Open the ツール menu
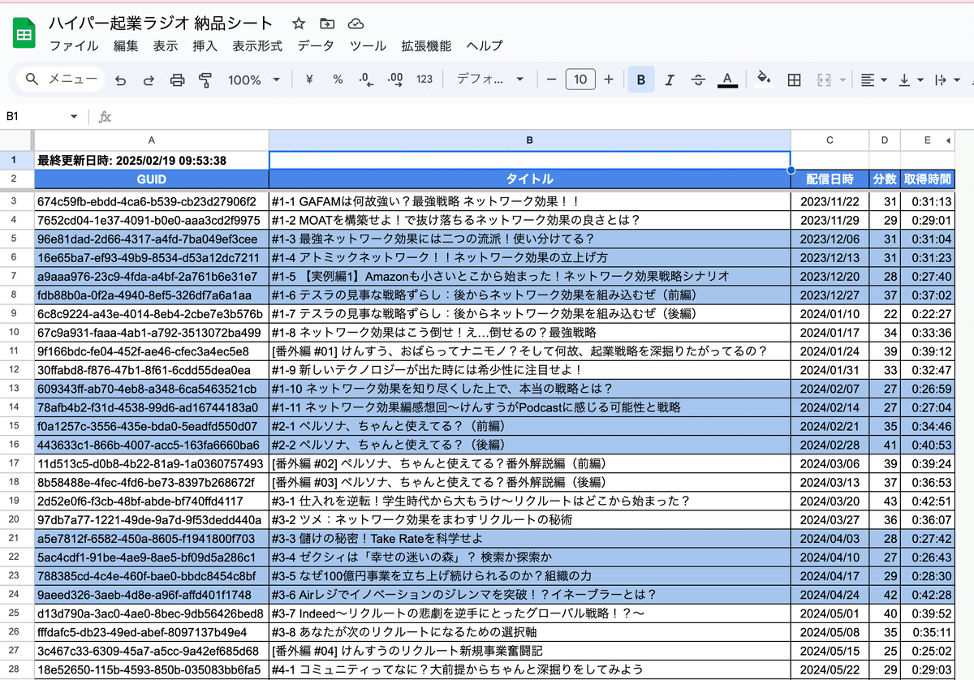974x680 pixels. pyautogui.click(x=368, y=45)
